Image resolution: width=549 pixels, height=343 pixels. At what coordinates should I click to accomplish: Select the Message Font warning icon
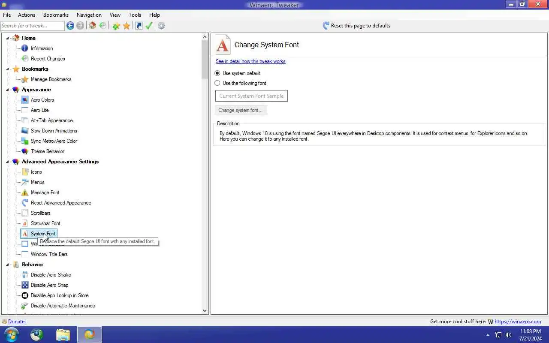click(x=25, y=193)
